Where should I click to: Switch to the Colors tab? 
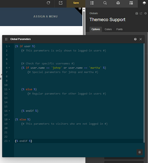108,29
